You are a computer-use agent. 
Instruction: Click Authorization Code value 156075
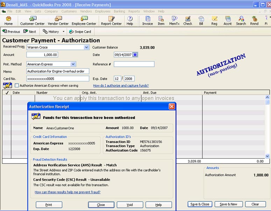click(x=145, y=151)
